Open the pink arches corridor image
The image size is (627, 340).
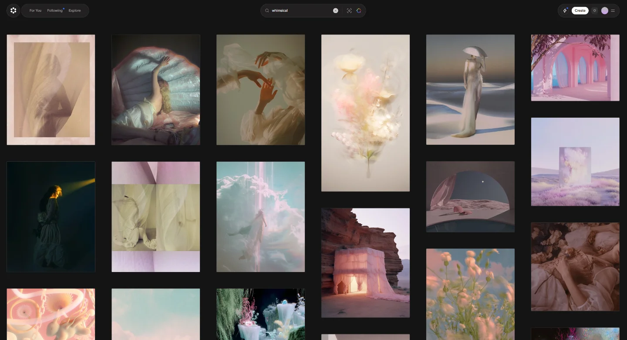click(575, 68)
